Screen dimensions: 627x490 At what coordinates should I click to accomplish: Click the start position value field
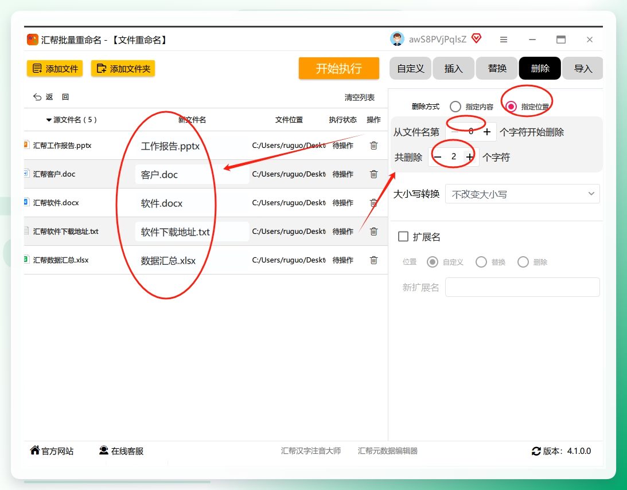point(470,131)
